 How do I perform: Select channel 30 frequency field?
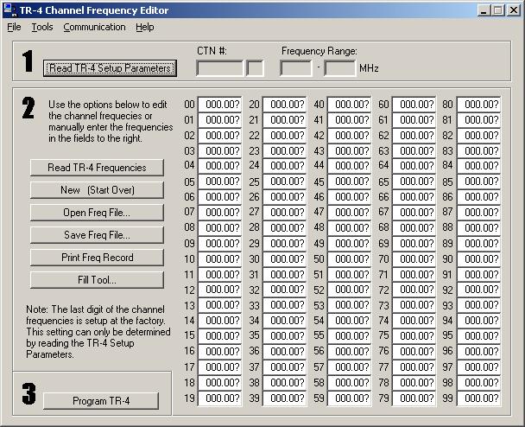(285, 258)
